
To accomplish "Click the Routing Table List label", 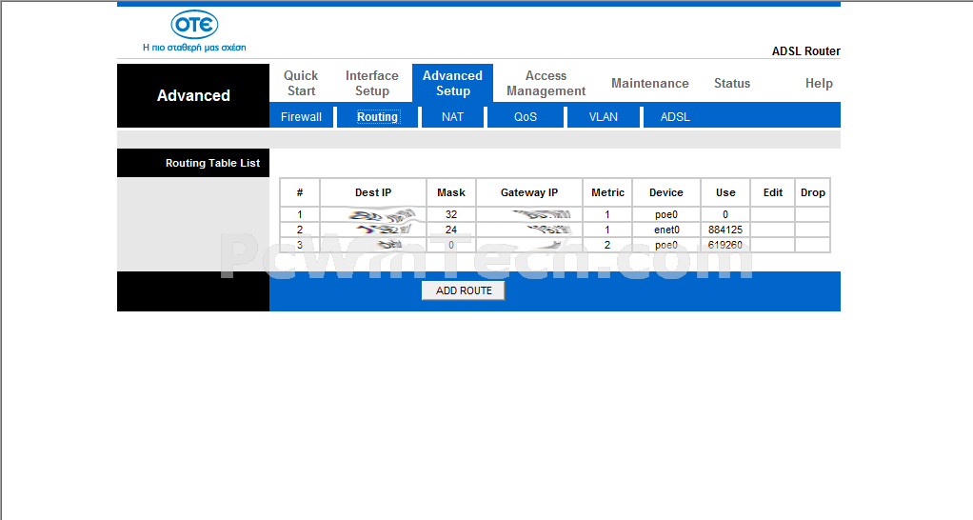I will (x=212, y=163).
